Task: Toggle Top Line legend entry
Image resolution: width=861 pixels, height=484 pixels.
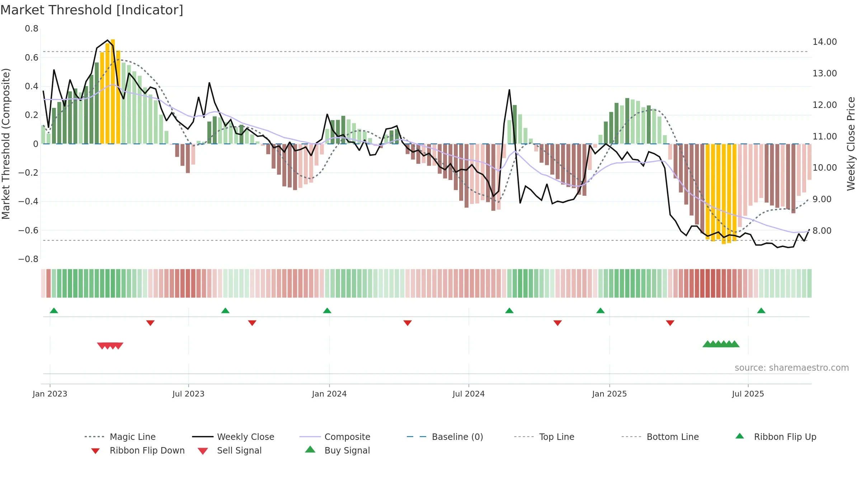Action: pos(544,437)
